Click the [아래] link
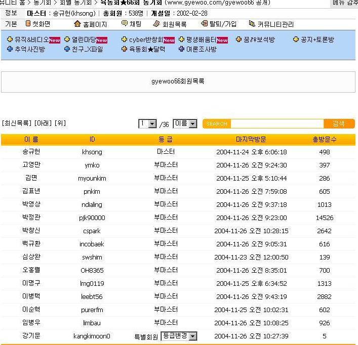This screenshot has height=345, width=358. click(43, 123)
